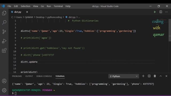Screen dimensions: 171x96
Task: Close the dict.py editor tab
Action: 27,12
